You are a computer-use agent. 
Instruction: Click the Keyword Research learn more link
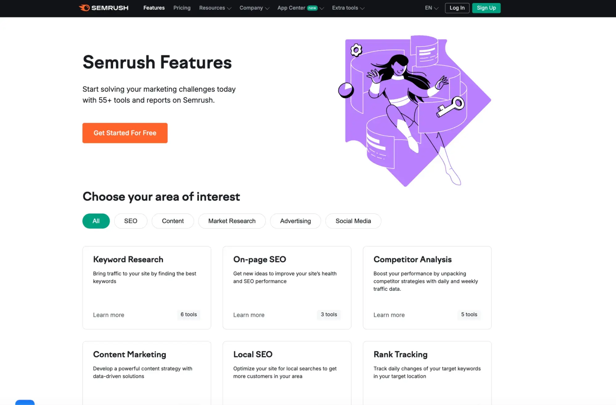108,314
